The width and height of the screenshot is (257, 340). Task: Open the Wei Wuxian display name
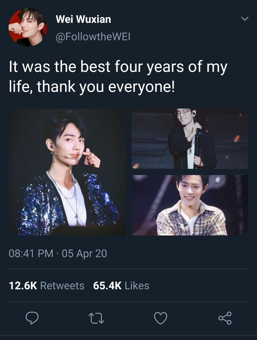[x=83, y=19]
